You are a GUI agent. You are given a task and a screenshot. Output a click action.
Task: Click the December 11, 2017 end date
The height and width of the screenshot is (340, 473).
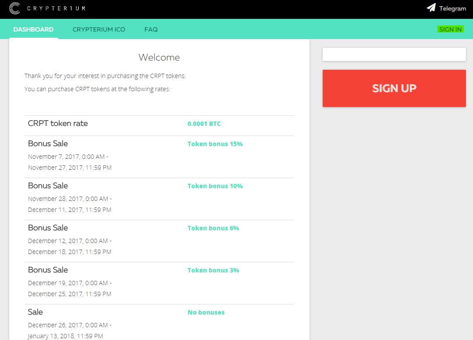coord(70,210)
